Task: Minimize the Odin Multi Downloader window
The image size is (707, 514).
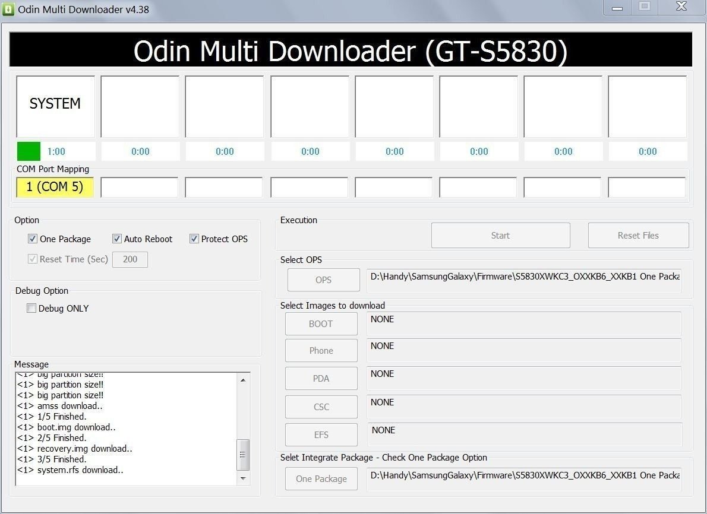Action: click(x=617, y=8)
